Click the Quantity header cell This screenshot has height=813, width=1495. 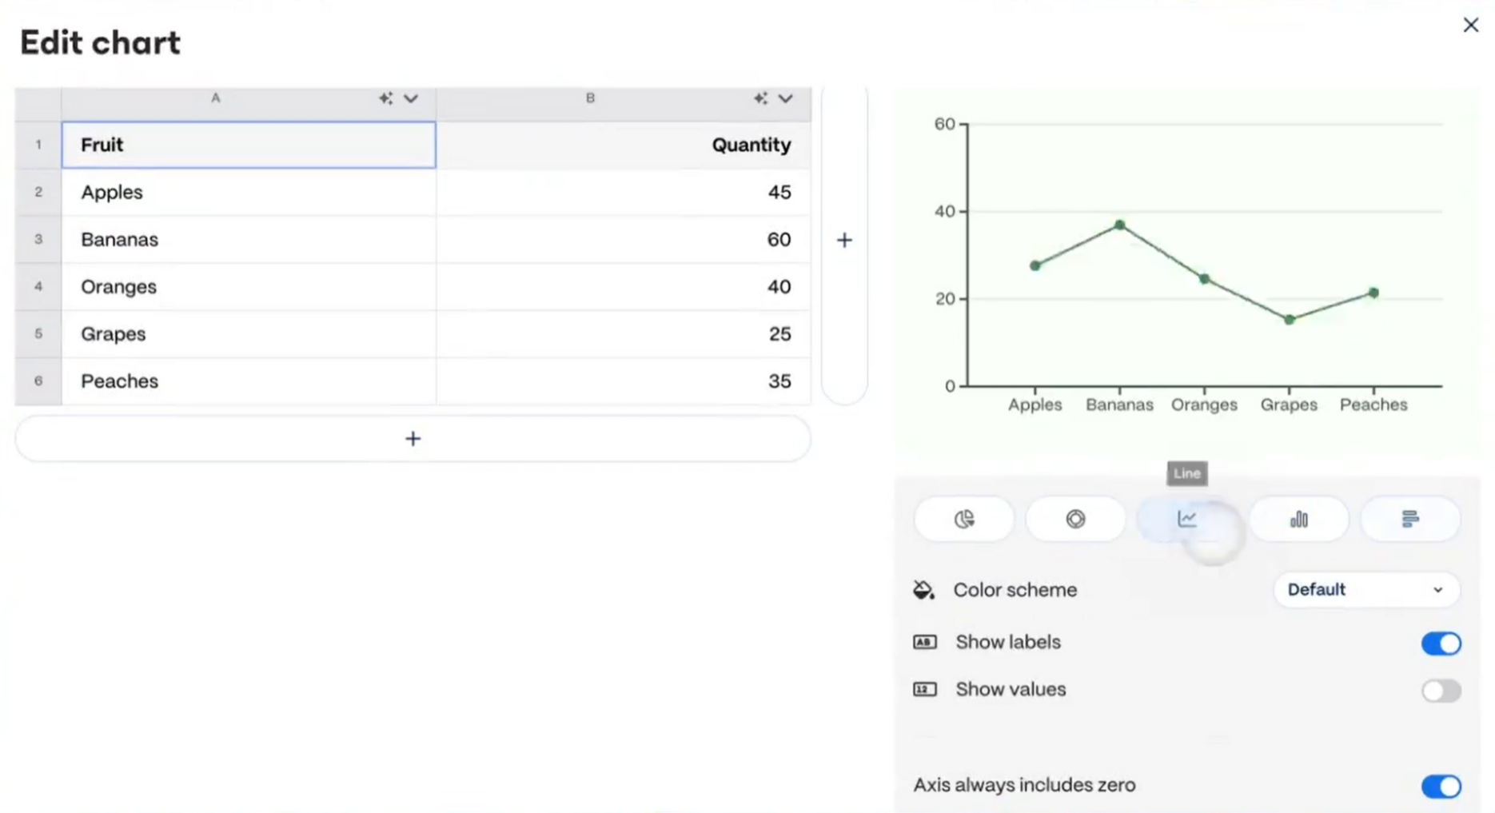point(624,145)
